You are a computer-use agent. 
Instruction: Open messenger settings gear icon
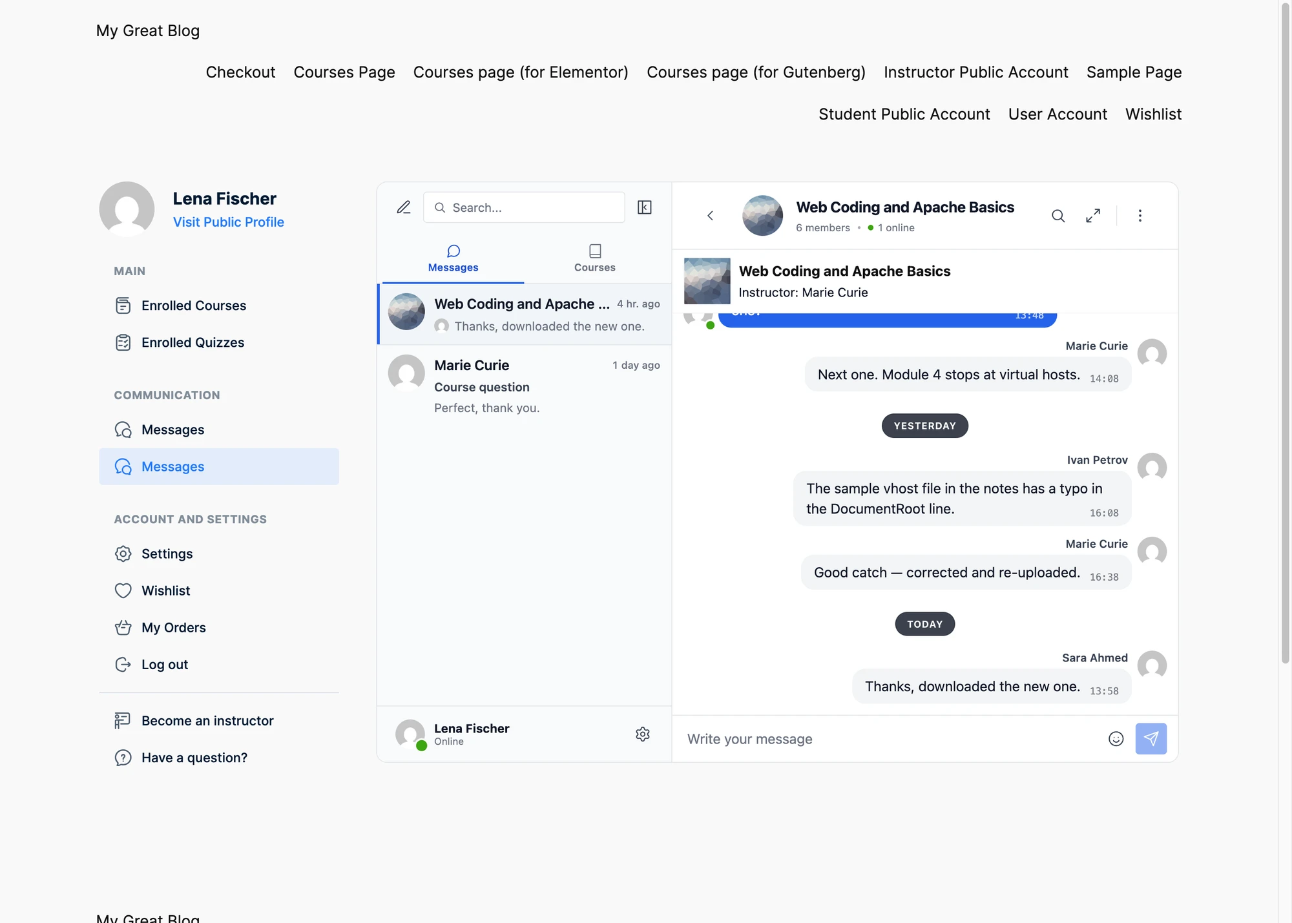point(643,734)
